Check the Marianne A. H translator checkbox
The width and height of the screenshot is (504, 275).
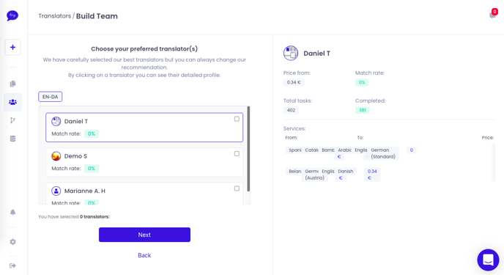[x=237, y=188]
